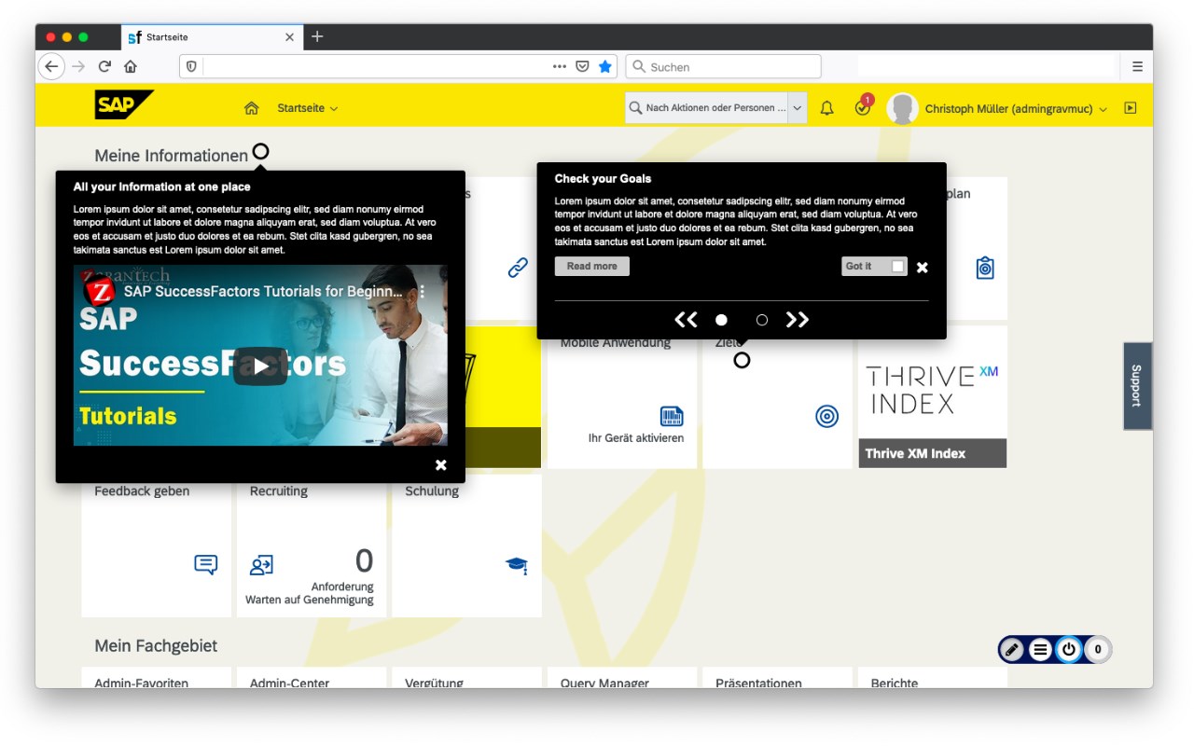Click the barcode device icon

point(672,416)
